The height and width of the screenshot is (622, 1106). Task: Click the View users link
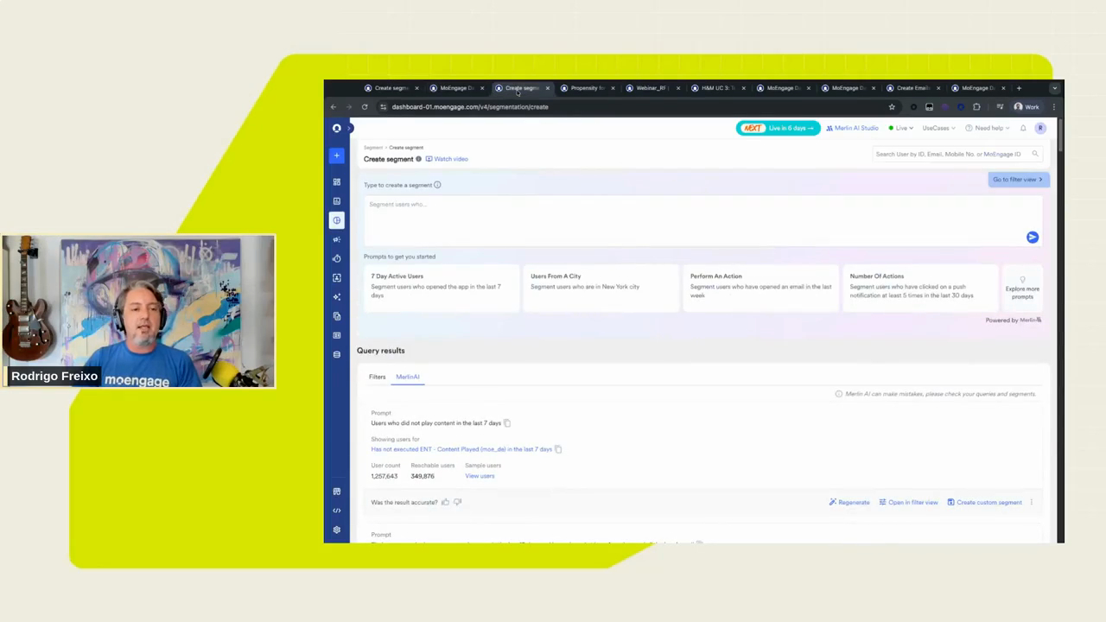coord(480,476)
